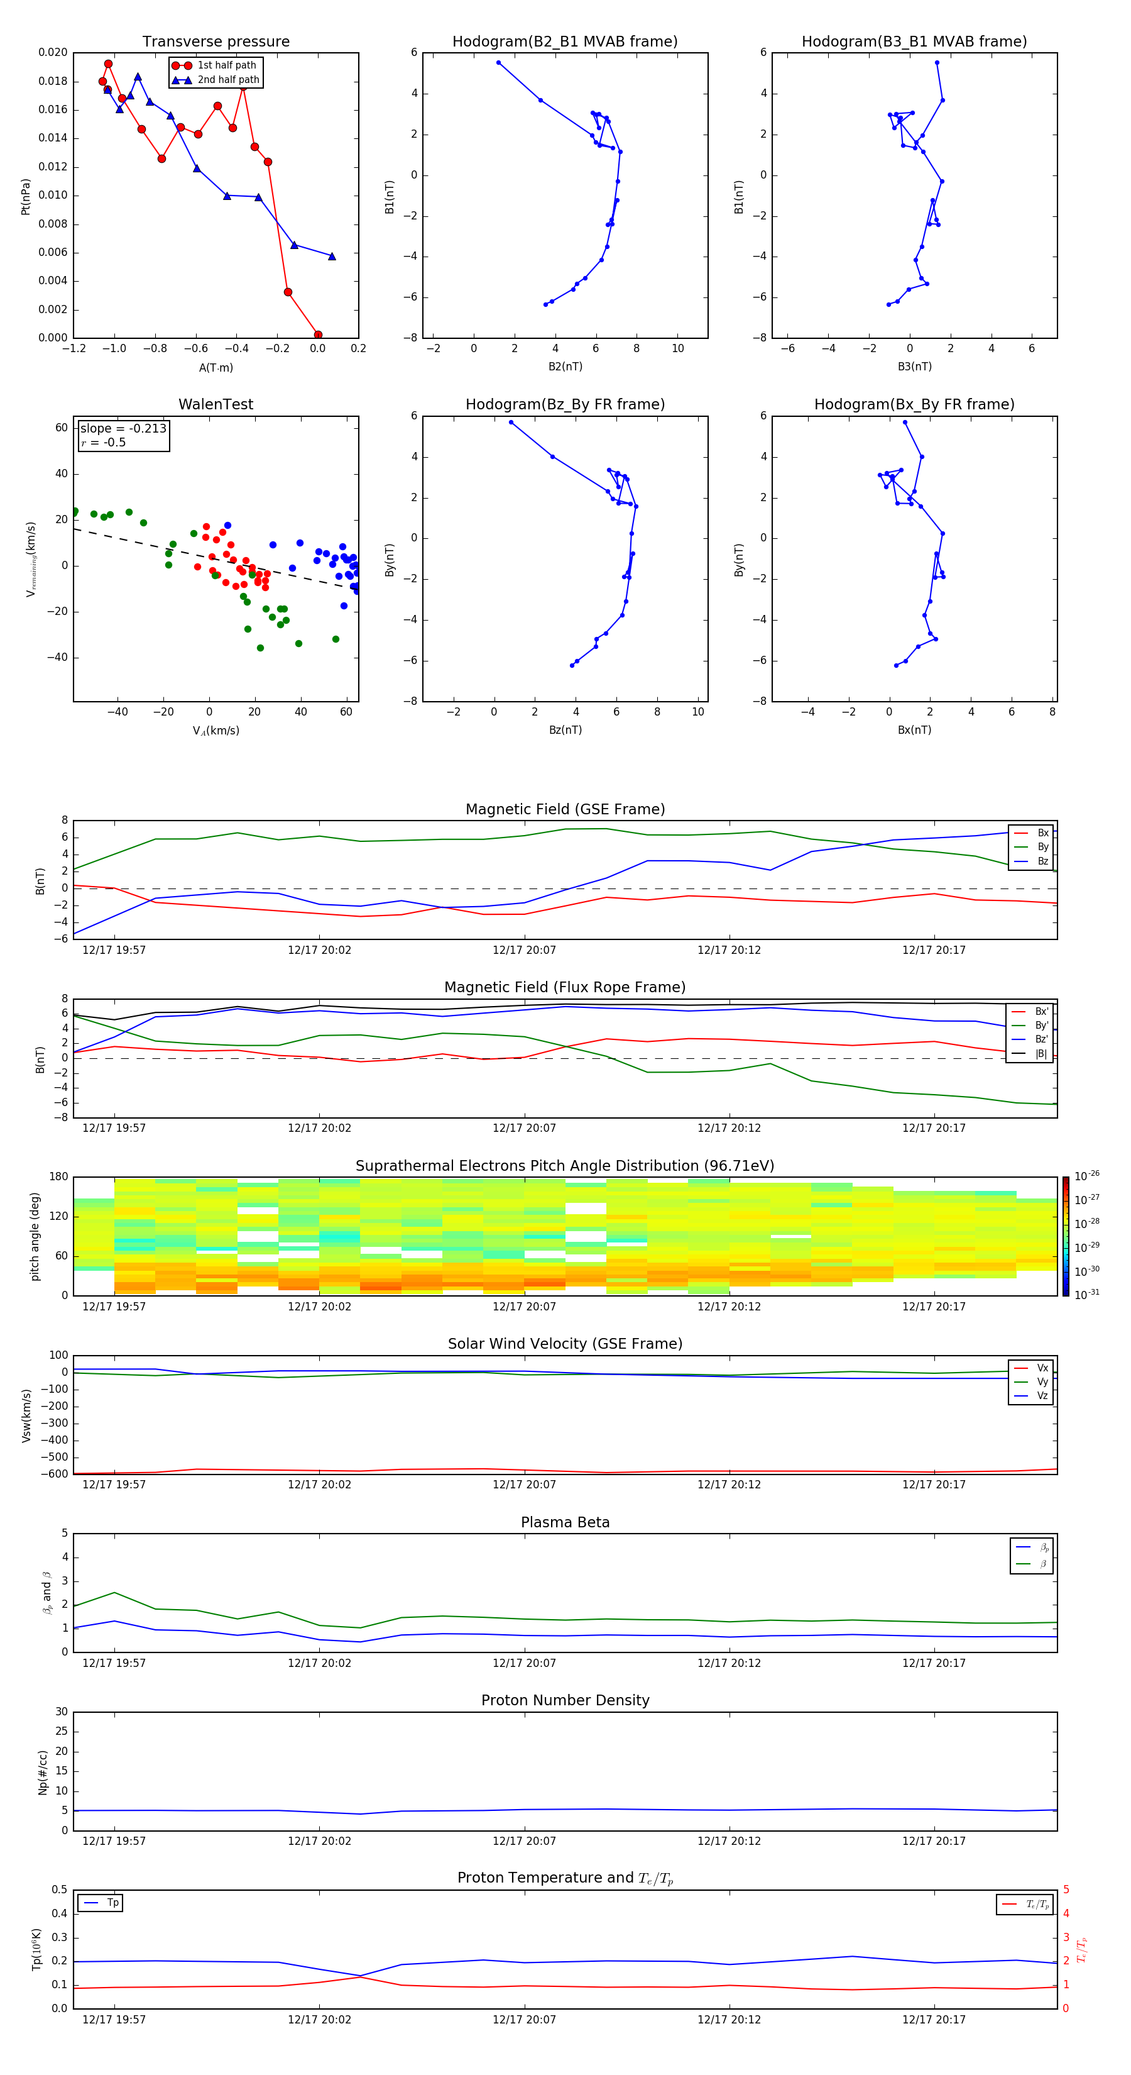This screenshot has width=1131, height=2075.
Task: Click the "B2(nT)" x-axis label
Action: 565,367
